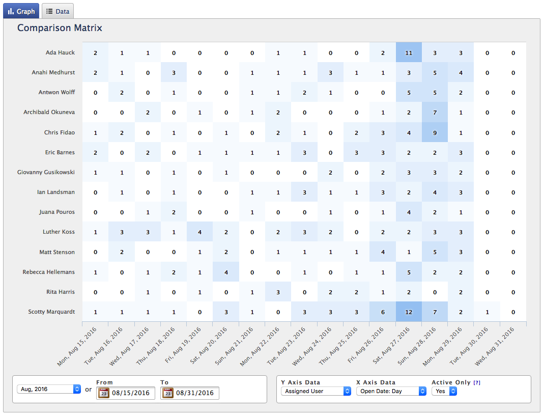Click the Comparison Matrix heading
This screenshot has height=416, width=543.
point(60,28)
